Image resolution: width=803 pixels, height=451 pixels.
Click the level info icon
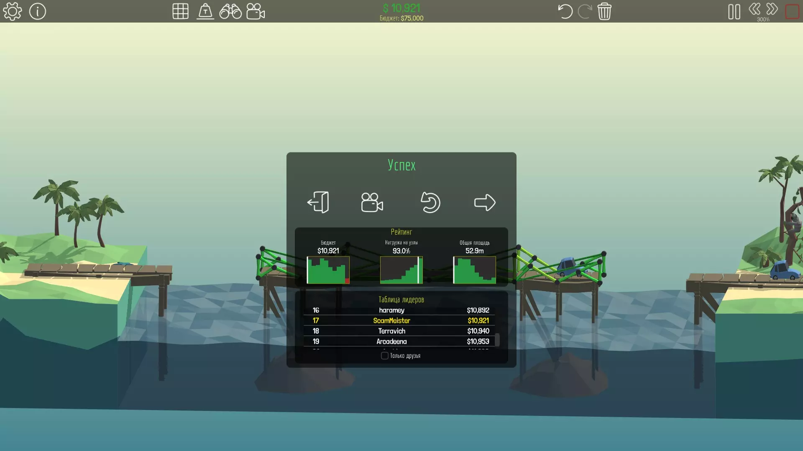(38, 11)
